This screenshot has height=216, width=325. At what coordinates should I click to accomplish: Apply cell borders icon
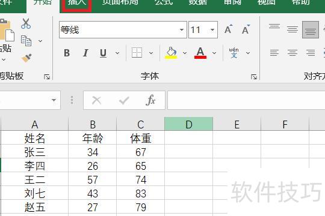(137, 53)
